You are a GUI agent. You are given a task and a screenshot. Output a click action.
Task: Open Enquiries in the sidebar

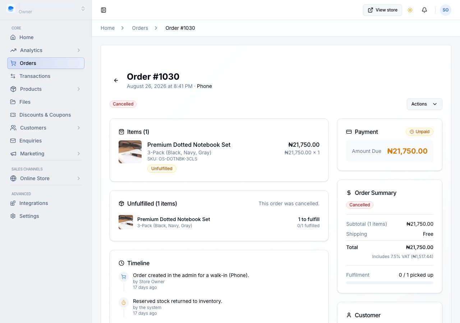[x=46, y=141]
